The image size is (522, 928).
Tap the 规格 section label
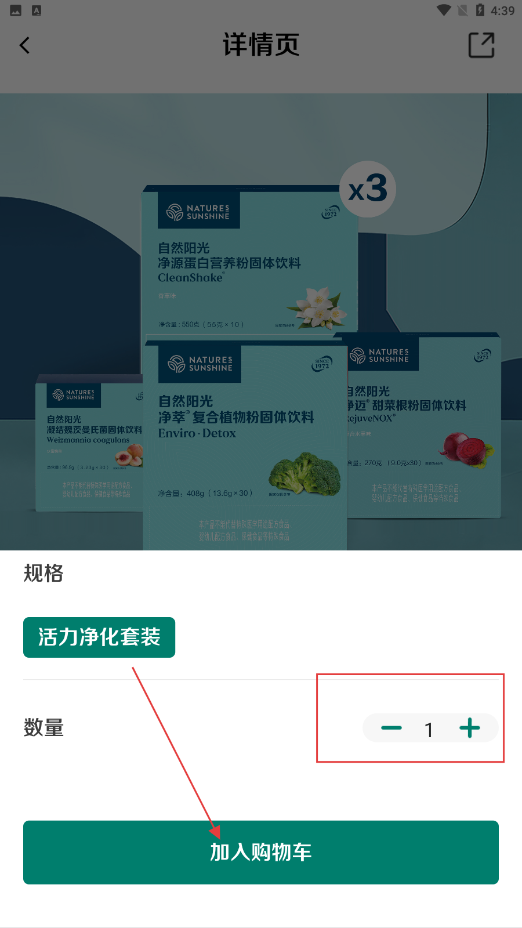43,573
